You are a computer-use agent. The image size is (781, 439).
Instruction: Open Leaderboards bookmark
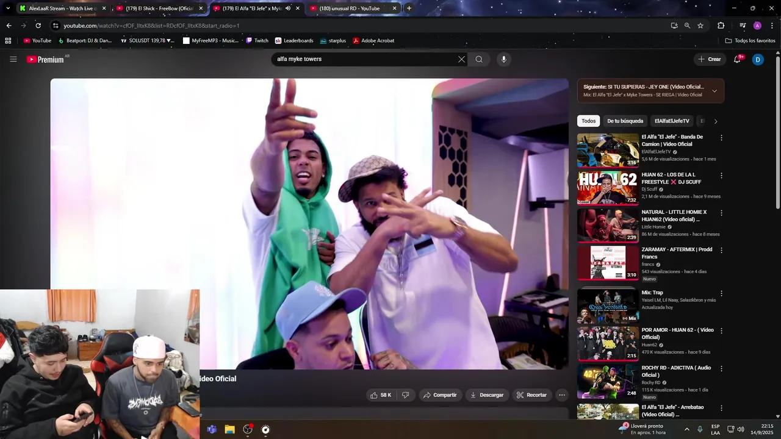tap(294, 41)
